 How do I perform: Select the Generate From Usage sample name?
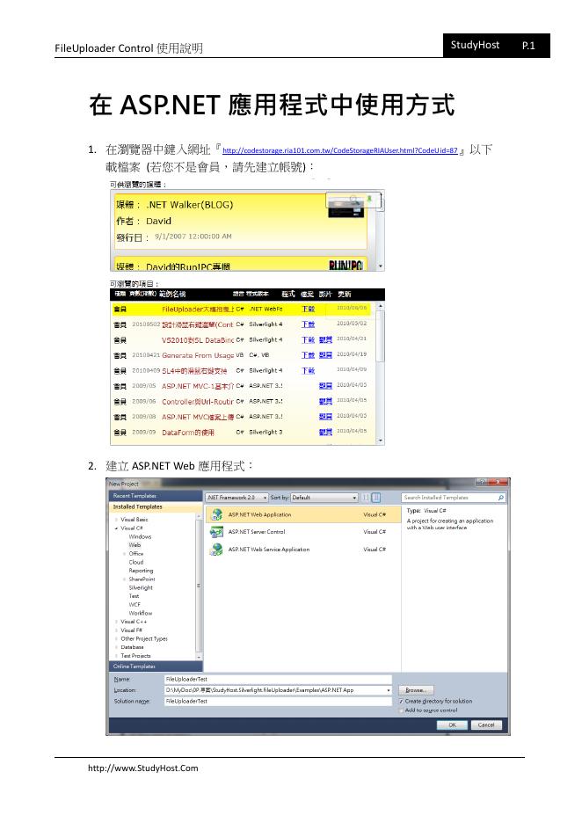198,355
